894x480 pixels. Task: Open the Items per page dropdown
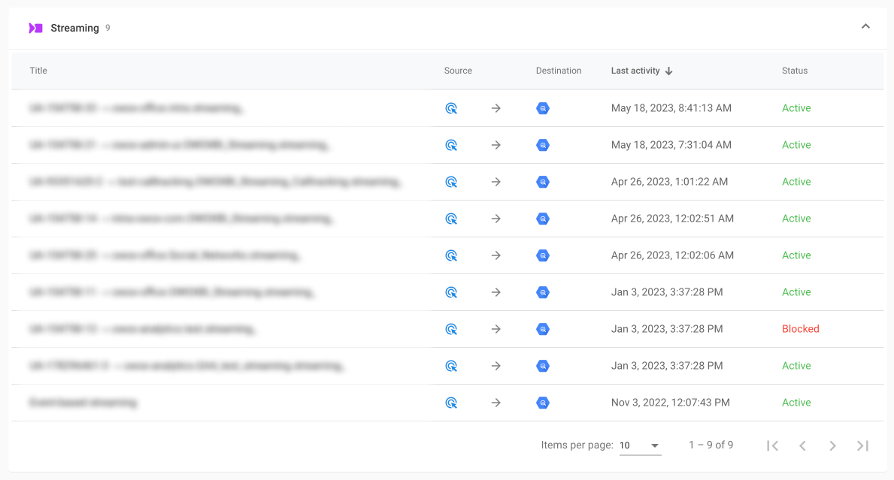click(x=640, y=445)
